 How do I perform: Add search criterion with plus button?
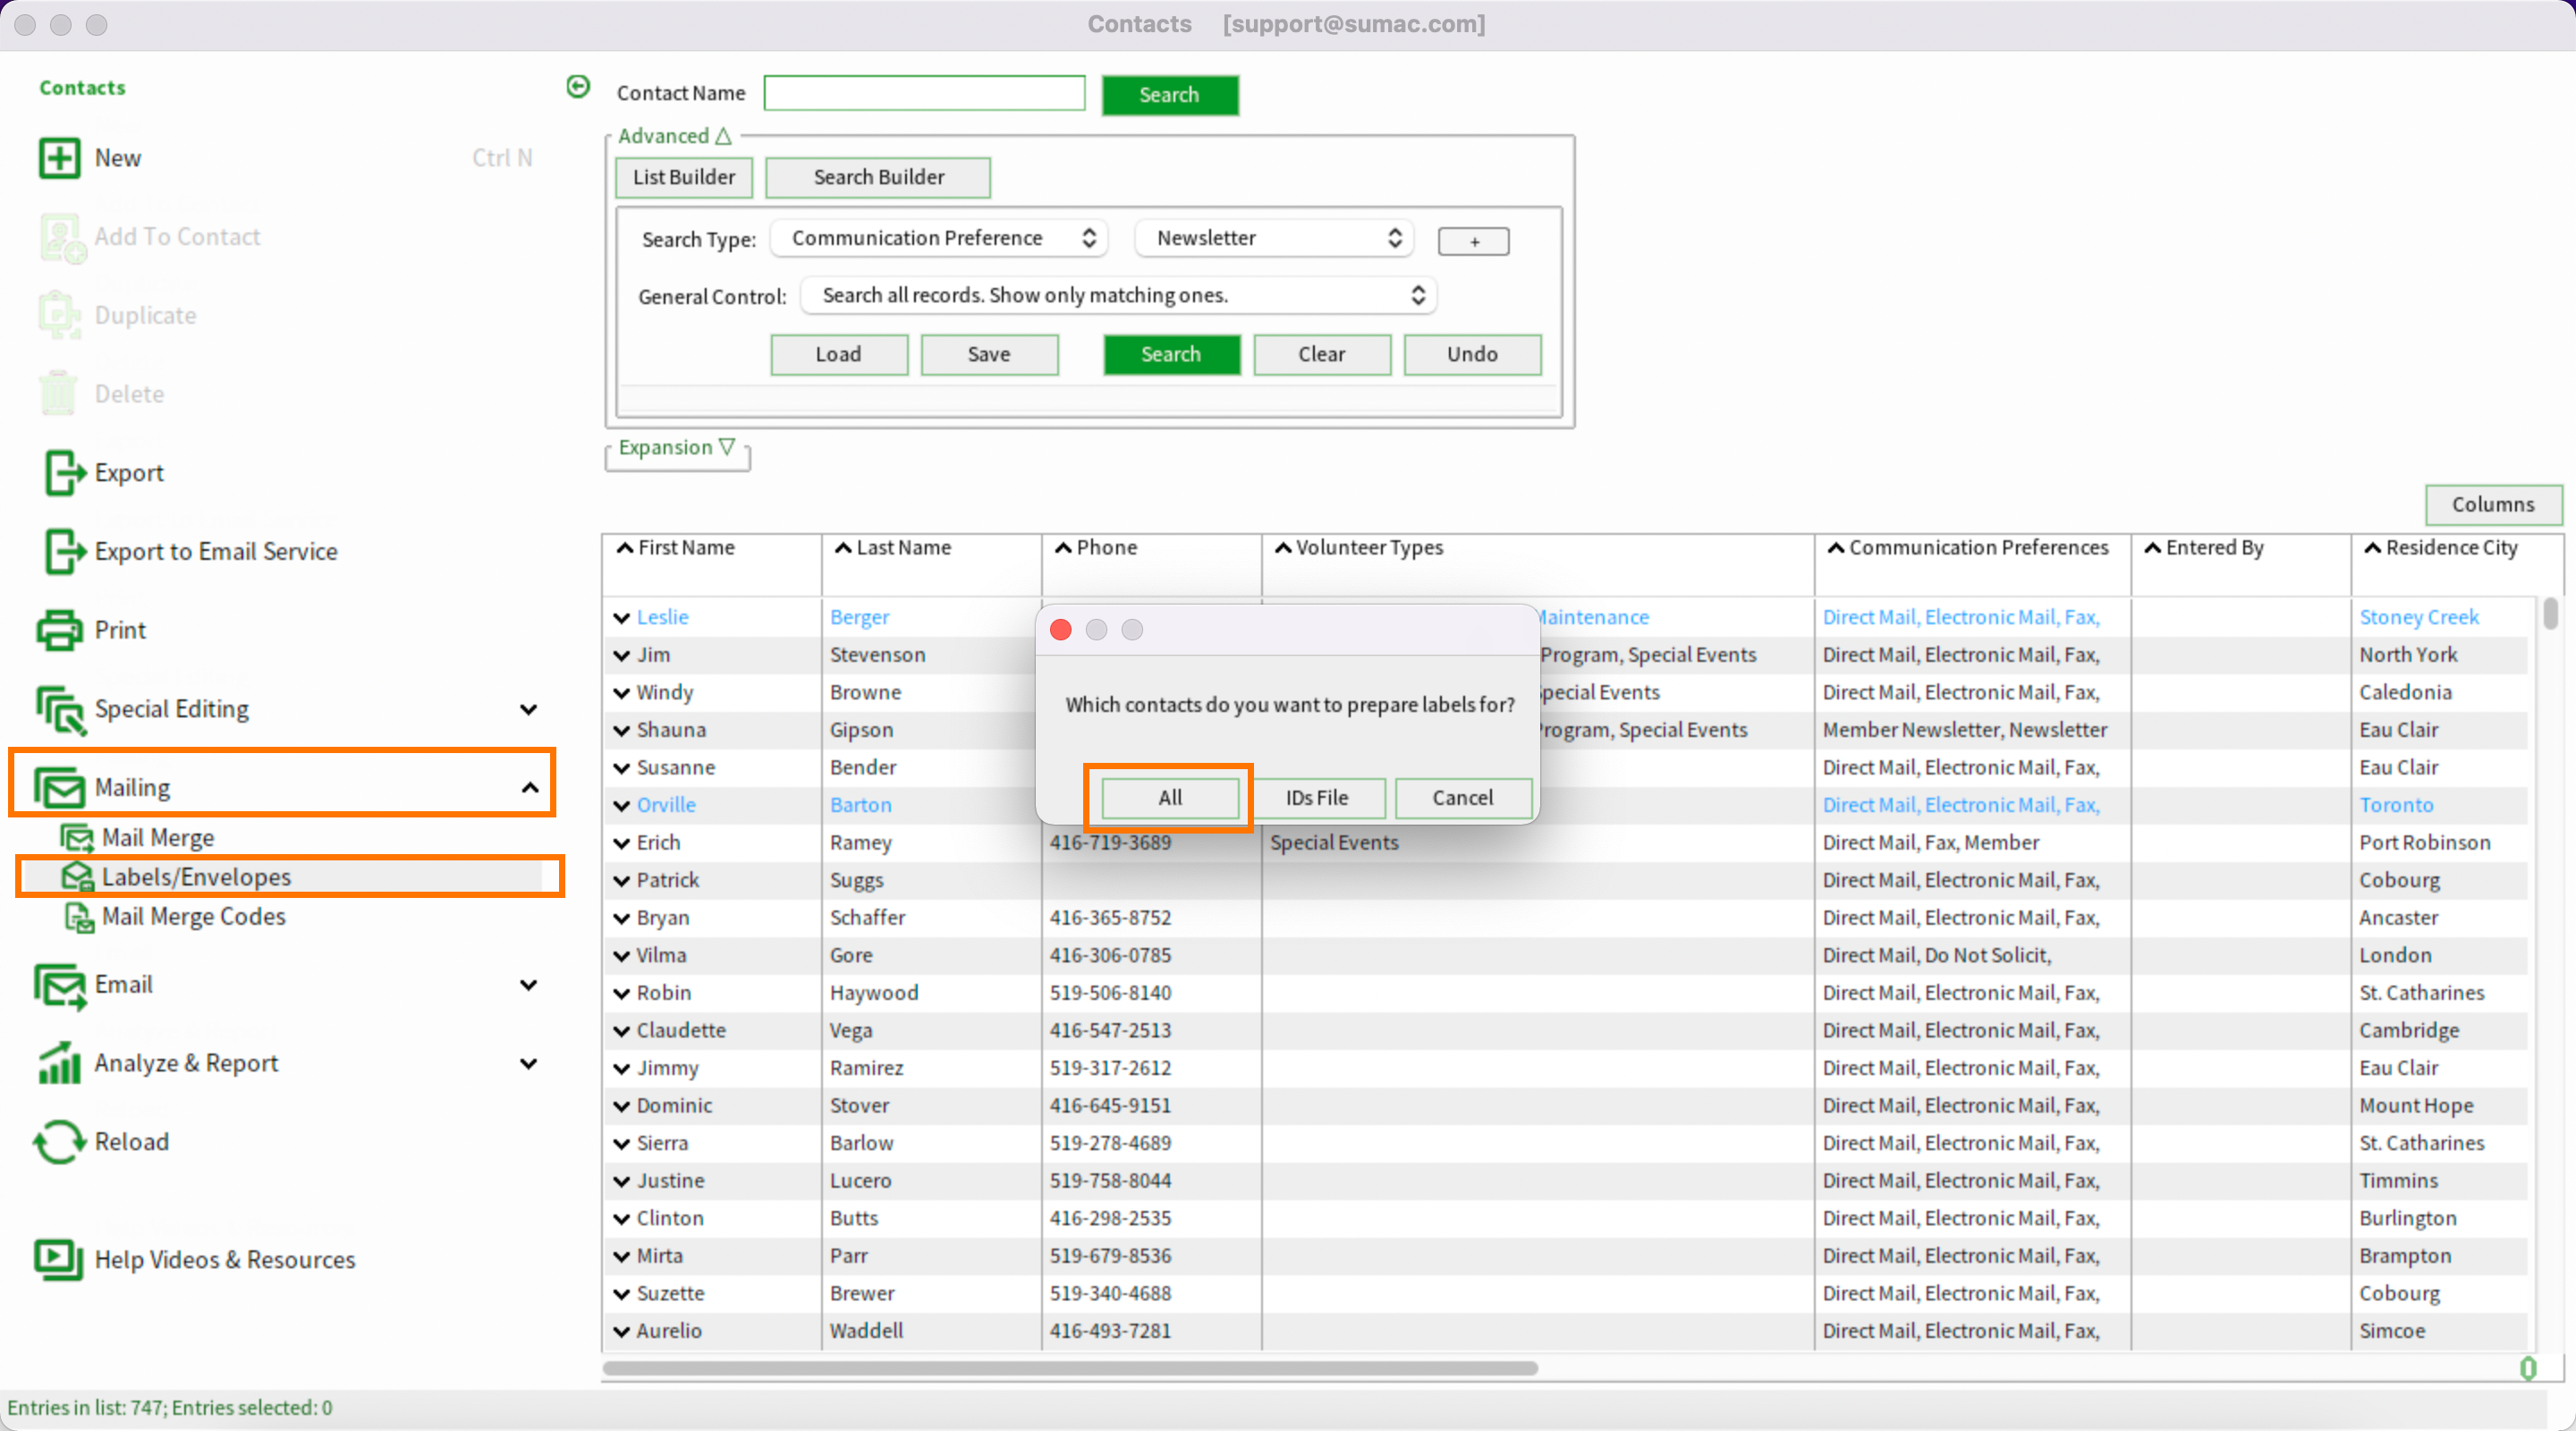(x=1473, y=241)
